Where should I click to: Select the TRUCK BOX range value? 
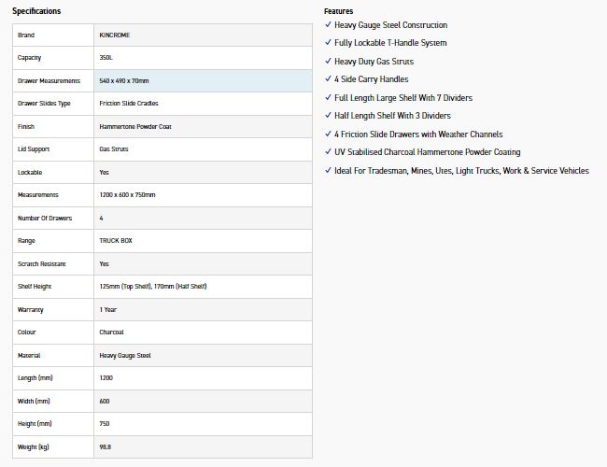[116, 241]
